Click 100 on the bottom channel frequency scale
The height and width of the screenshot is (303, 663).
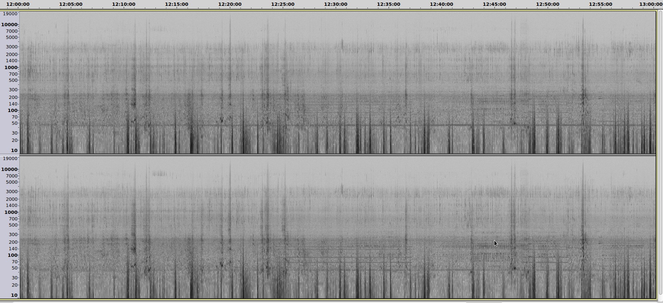[12, 255]
